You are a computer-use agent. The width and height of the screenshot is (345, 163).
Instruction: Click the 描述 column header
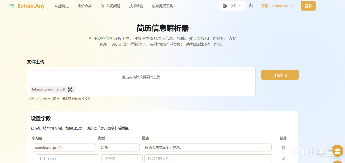[x=145, y=138]
